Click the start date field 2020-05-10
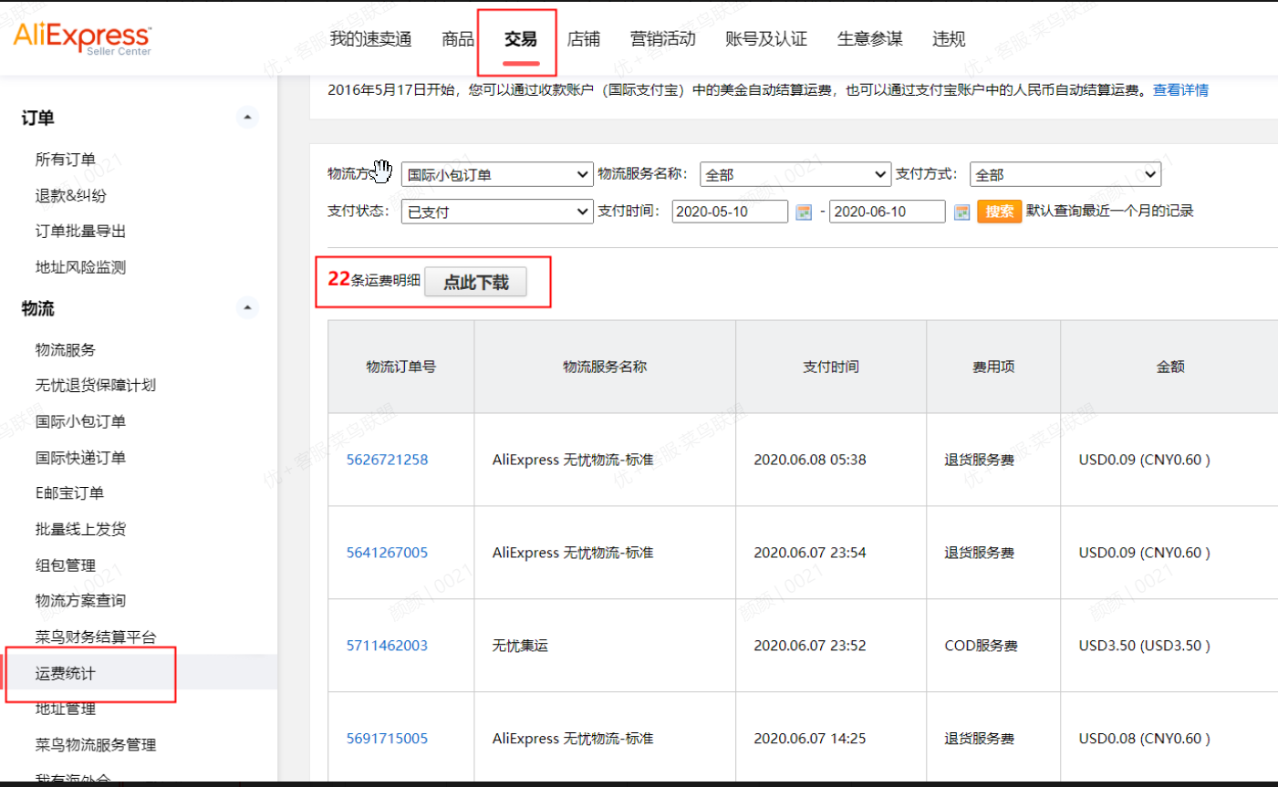 click(x=730, y=212)
